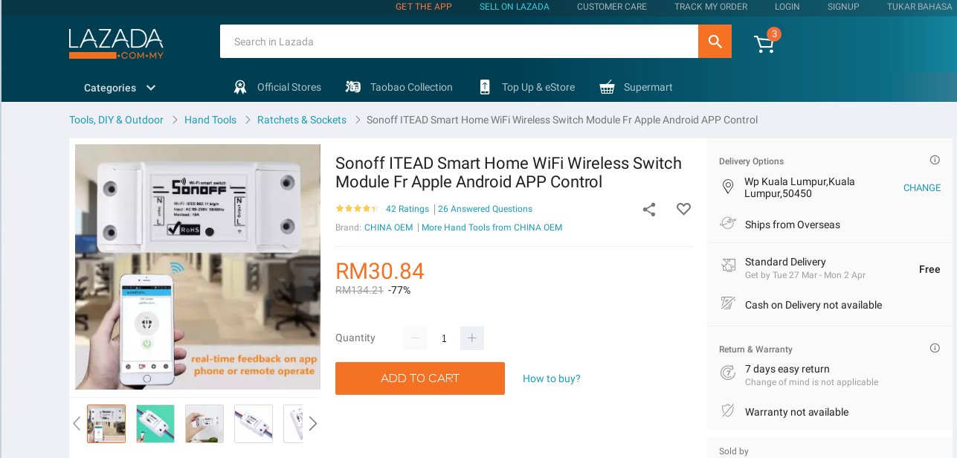Click the Return & Warranty info icon
Viewport: 957px width, 458px height.
point(935,348)
